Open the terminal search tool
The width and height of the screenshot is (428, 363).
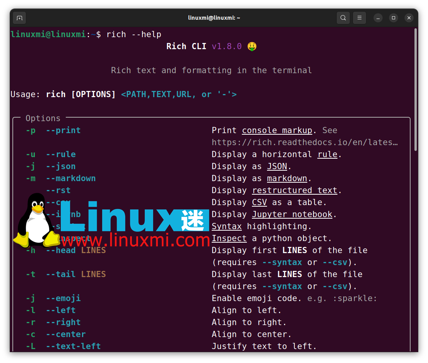click(x=343, y=18)
